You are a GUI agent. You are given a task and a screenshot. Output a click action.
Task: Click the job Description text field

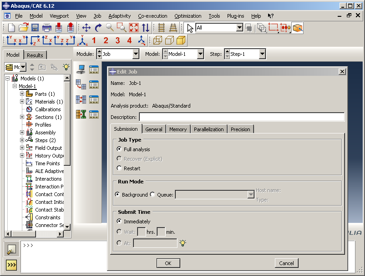(x=242, y=117)
